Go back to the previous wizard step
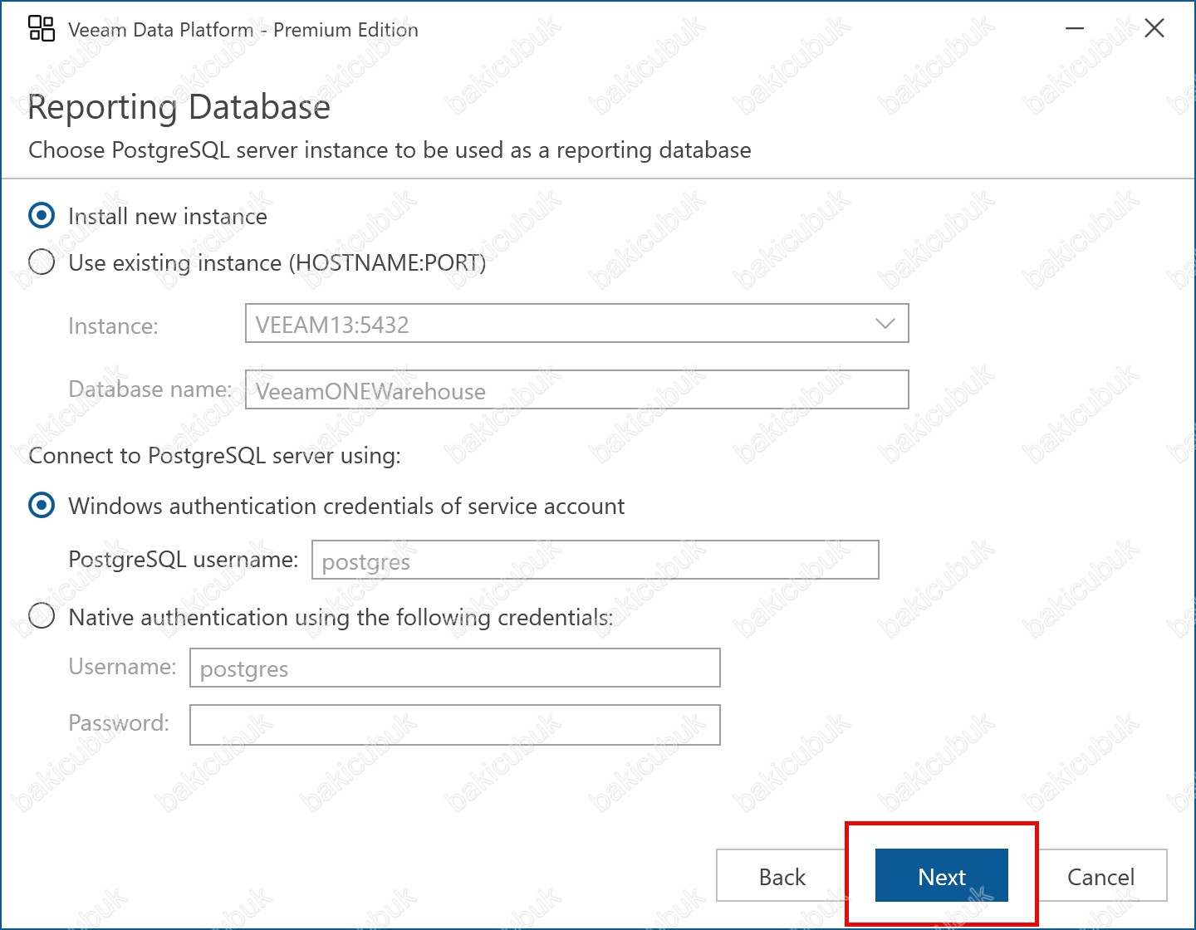 coord(782,876)
